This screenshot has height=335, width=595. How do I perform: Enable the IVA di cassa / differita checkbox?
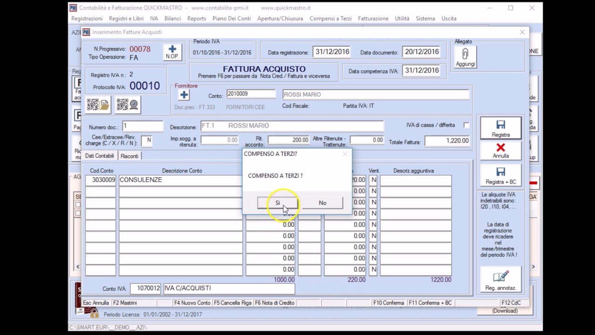point(466,125)
